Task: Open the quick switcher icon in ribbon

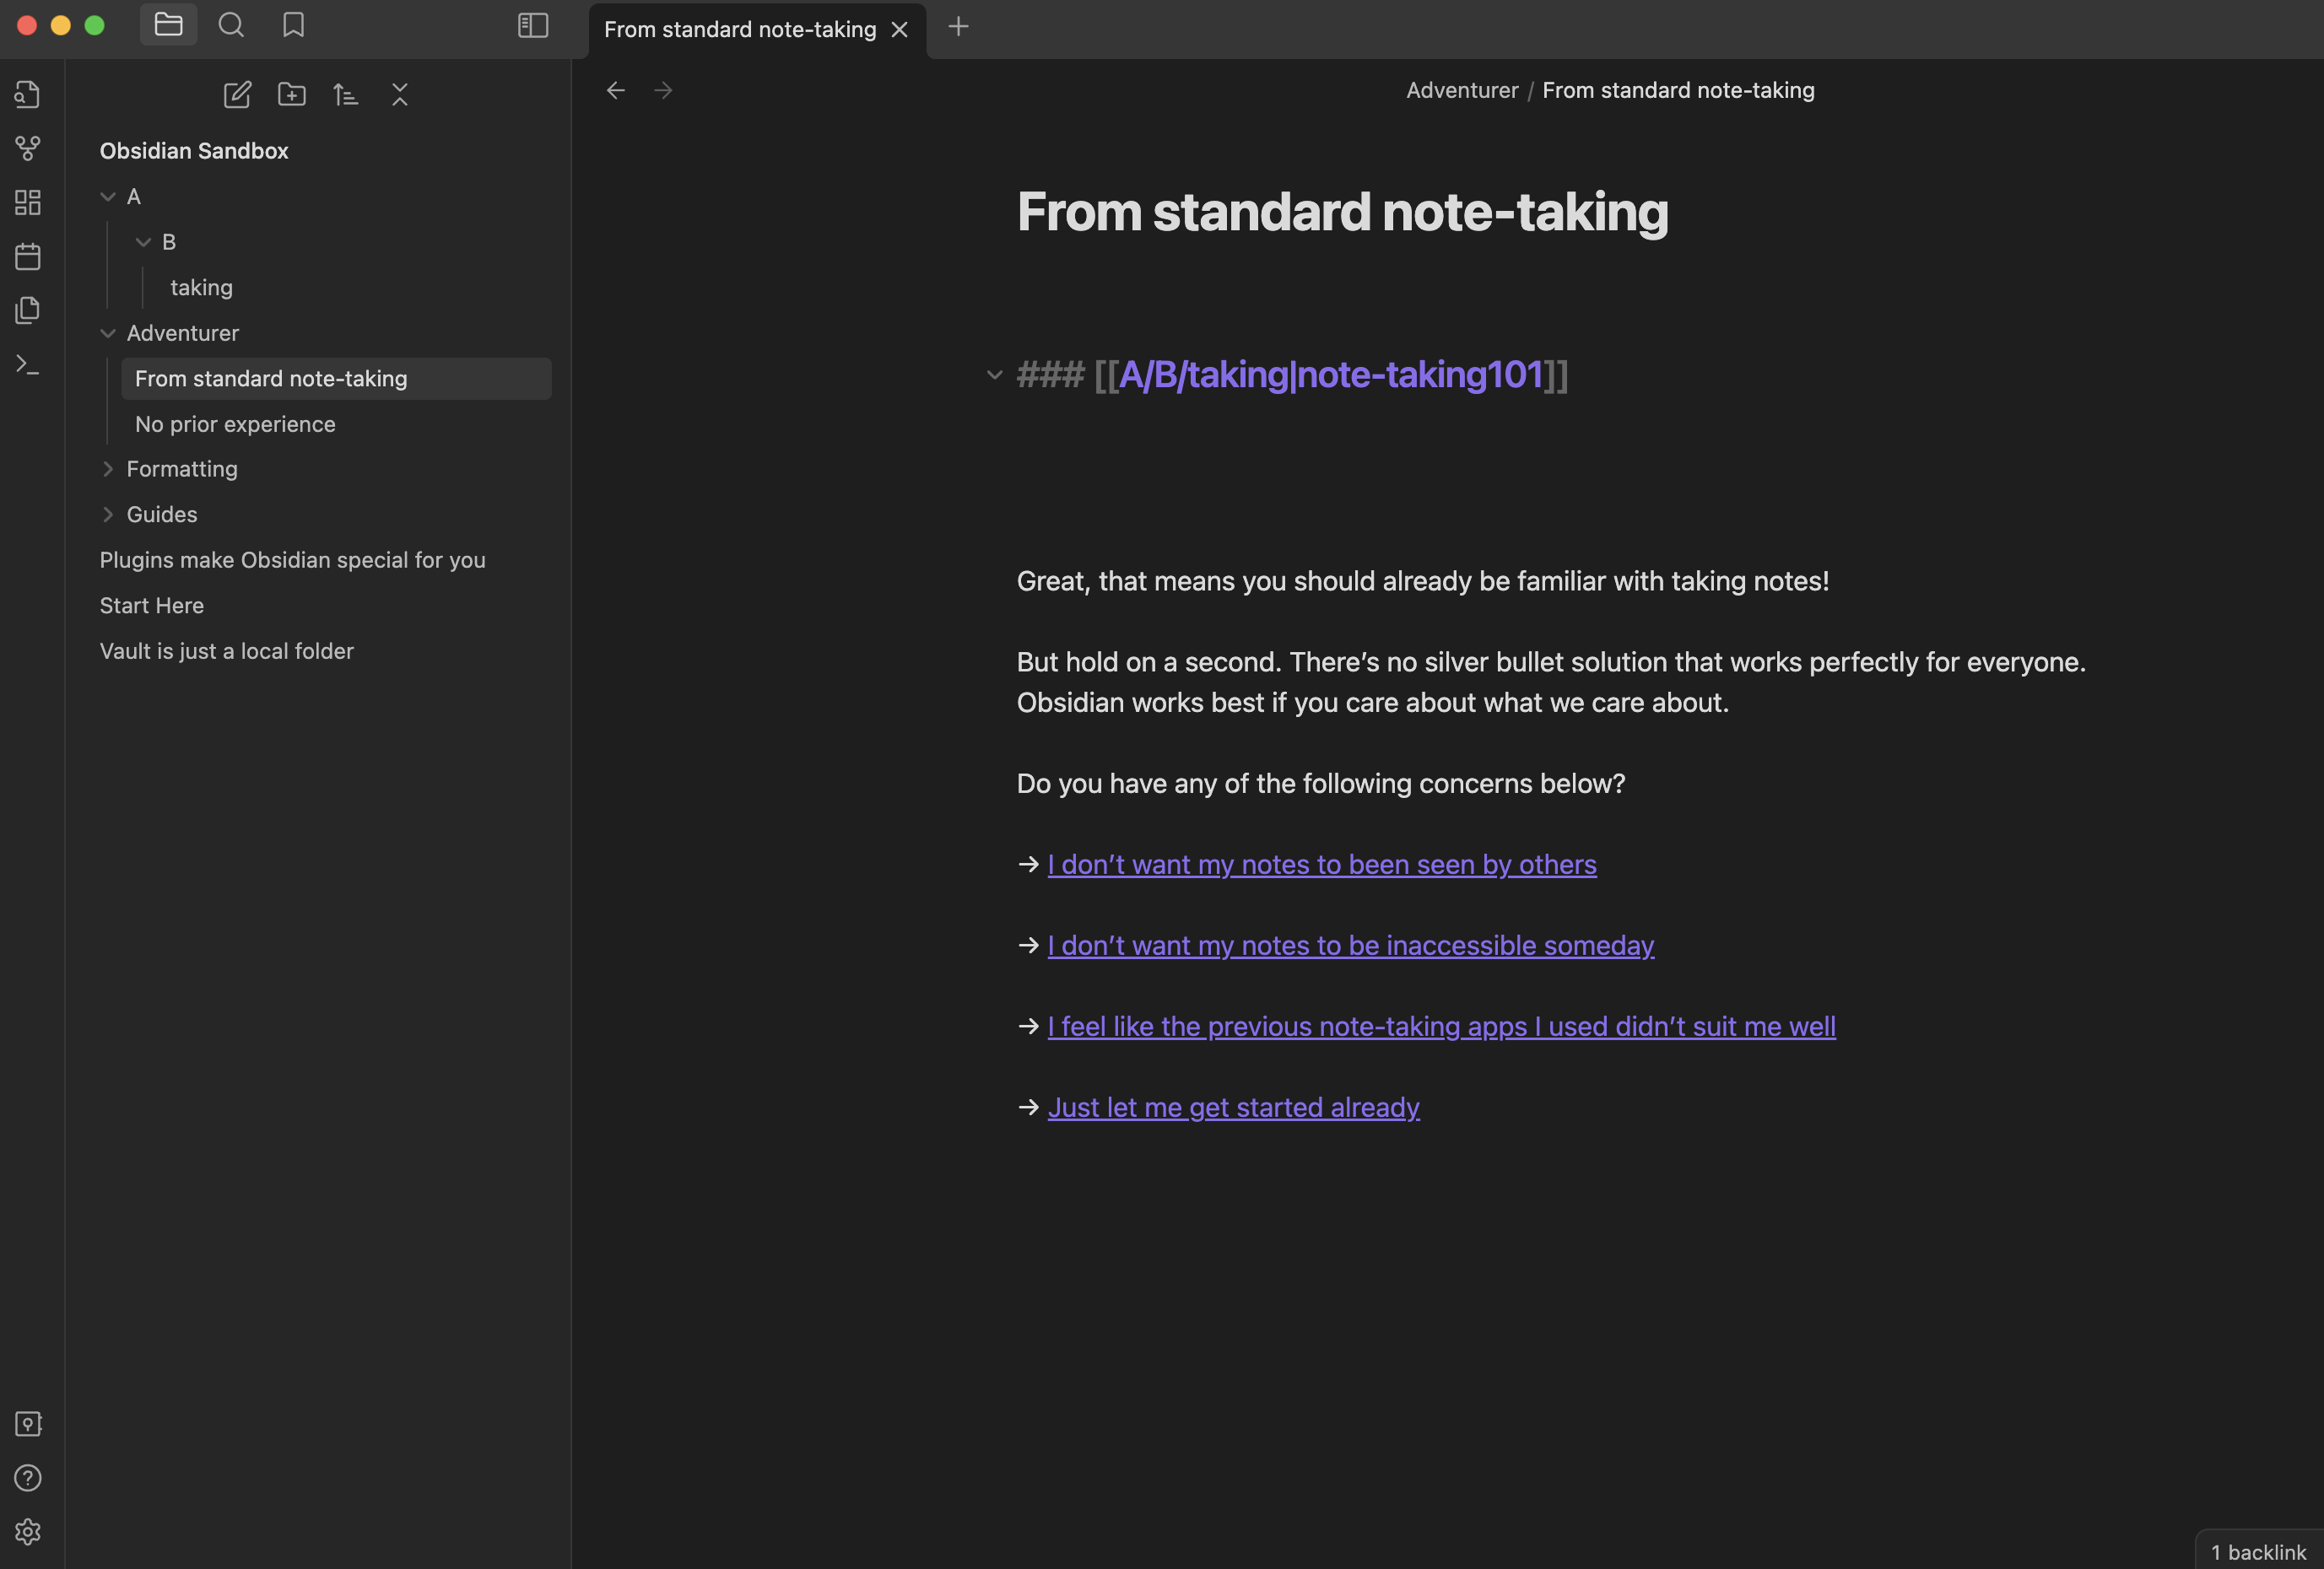Action: 28,95
